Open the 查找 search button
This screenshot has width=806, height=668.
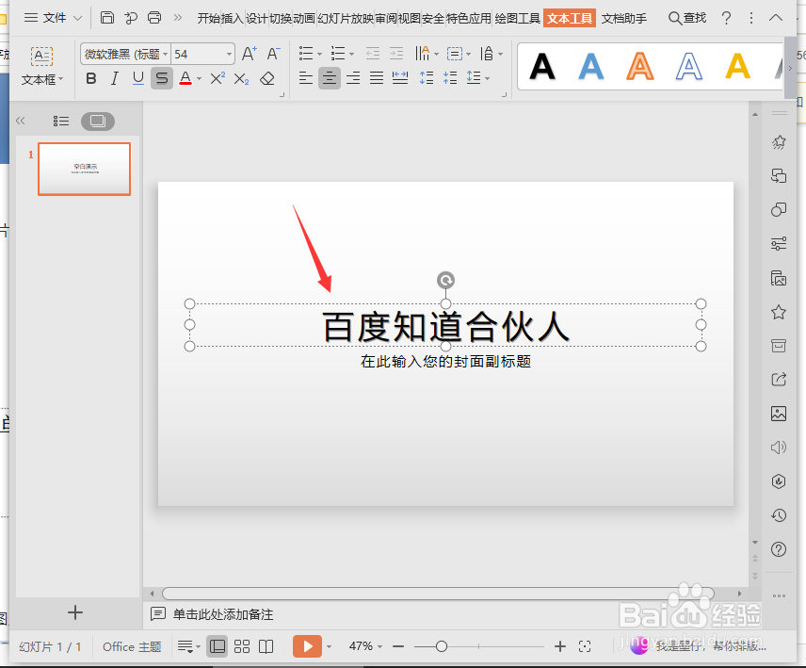coord(687,19)
